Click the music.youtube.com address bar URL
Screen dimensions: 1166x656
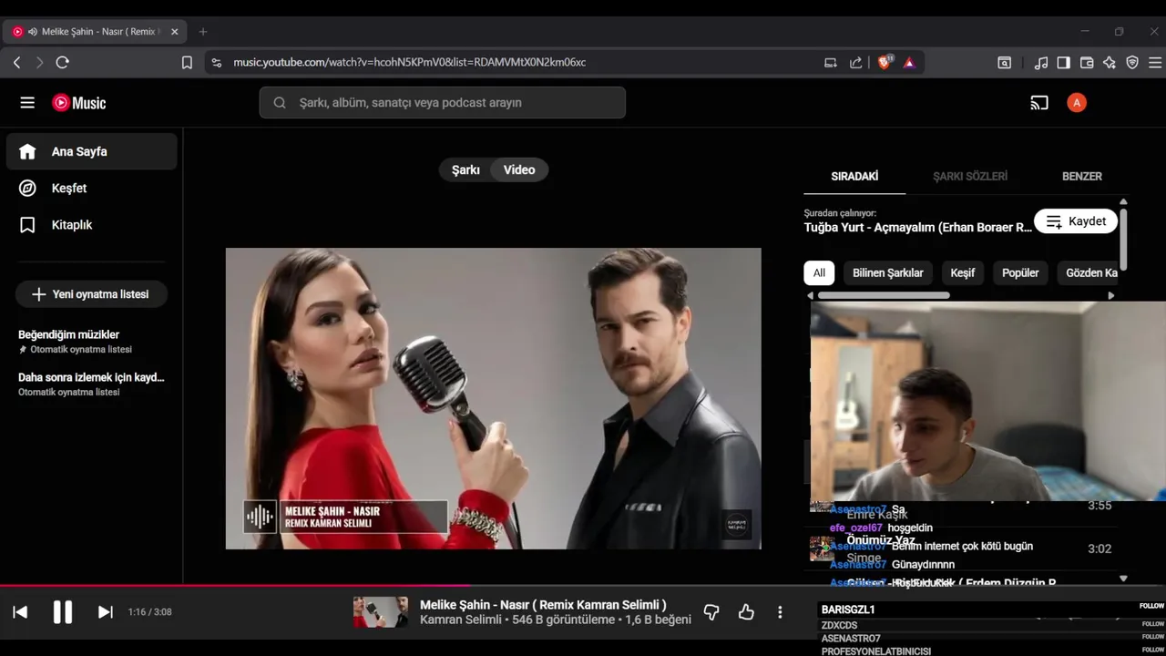pos(409,62)
